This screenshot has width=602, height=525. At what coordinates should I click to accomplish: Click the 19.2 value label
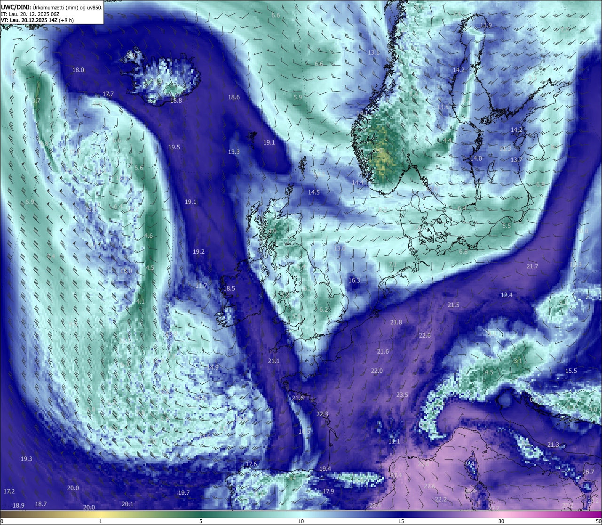point(198,252)
